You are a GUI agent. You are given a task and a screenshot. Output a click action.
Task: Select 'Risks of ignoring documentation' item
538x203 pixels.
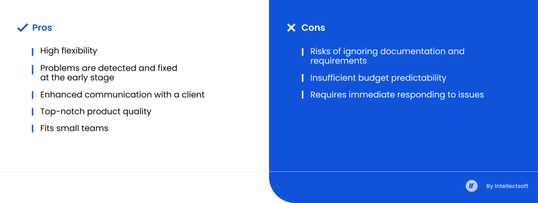(x=387, y=56)
